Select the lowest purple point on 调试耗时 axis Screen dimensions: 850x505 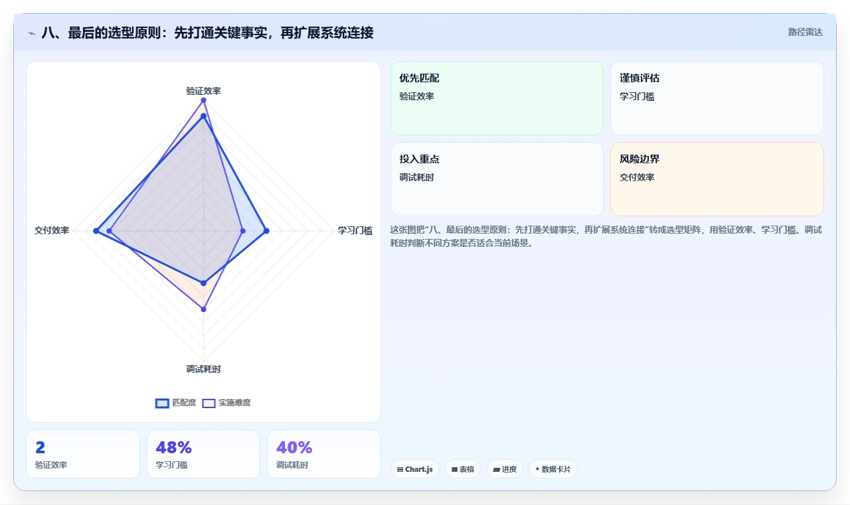(203, 309)
